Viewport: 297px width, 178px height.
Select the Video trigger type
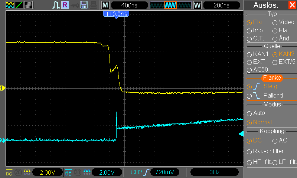pos(283,22)
